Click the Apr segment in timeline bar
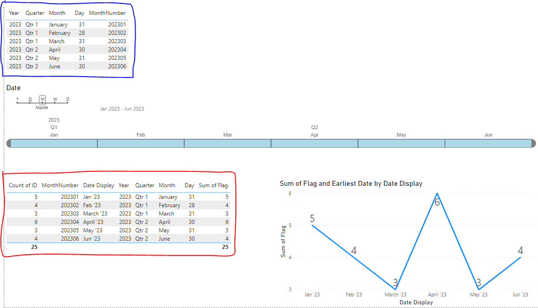538x308 pixels. pos(315,143)
